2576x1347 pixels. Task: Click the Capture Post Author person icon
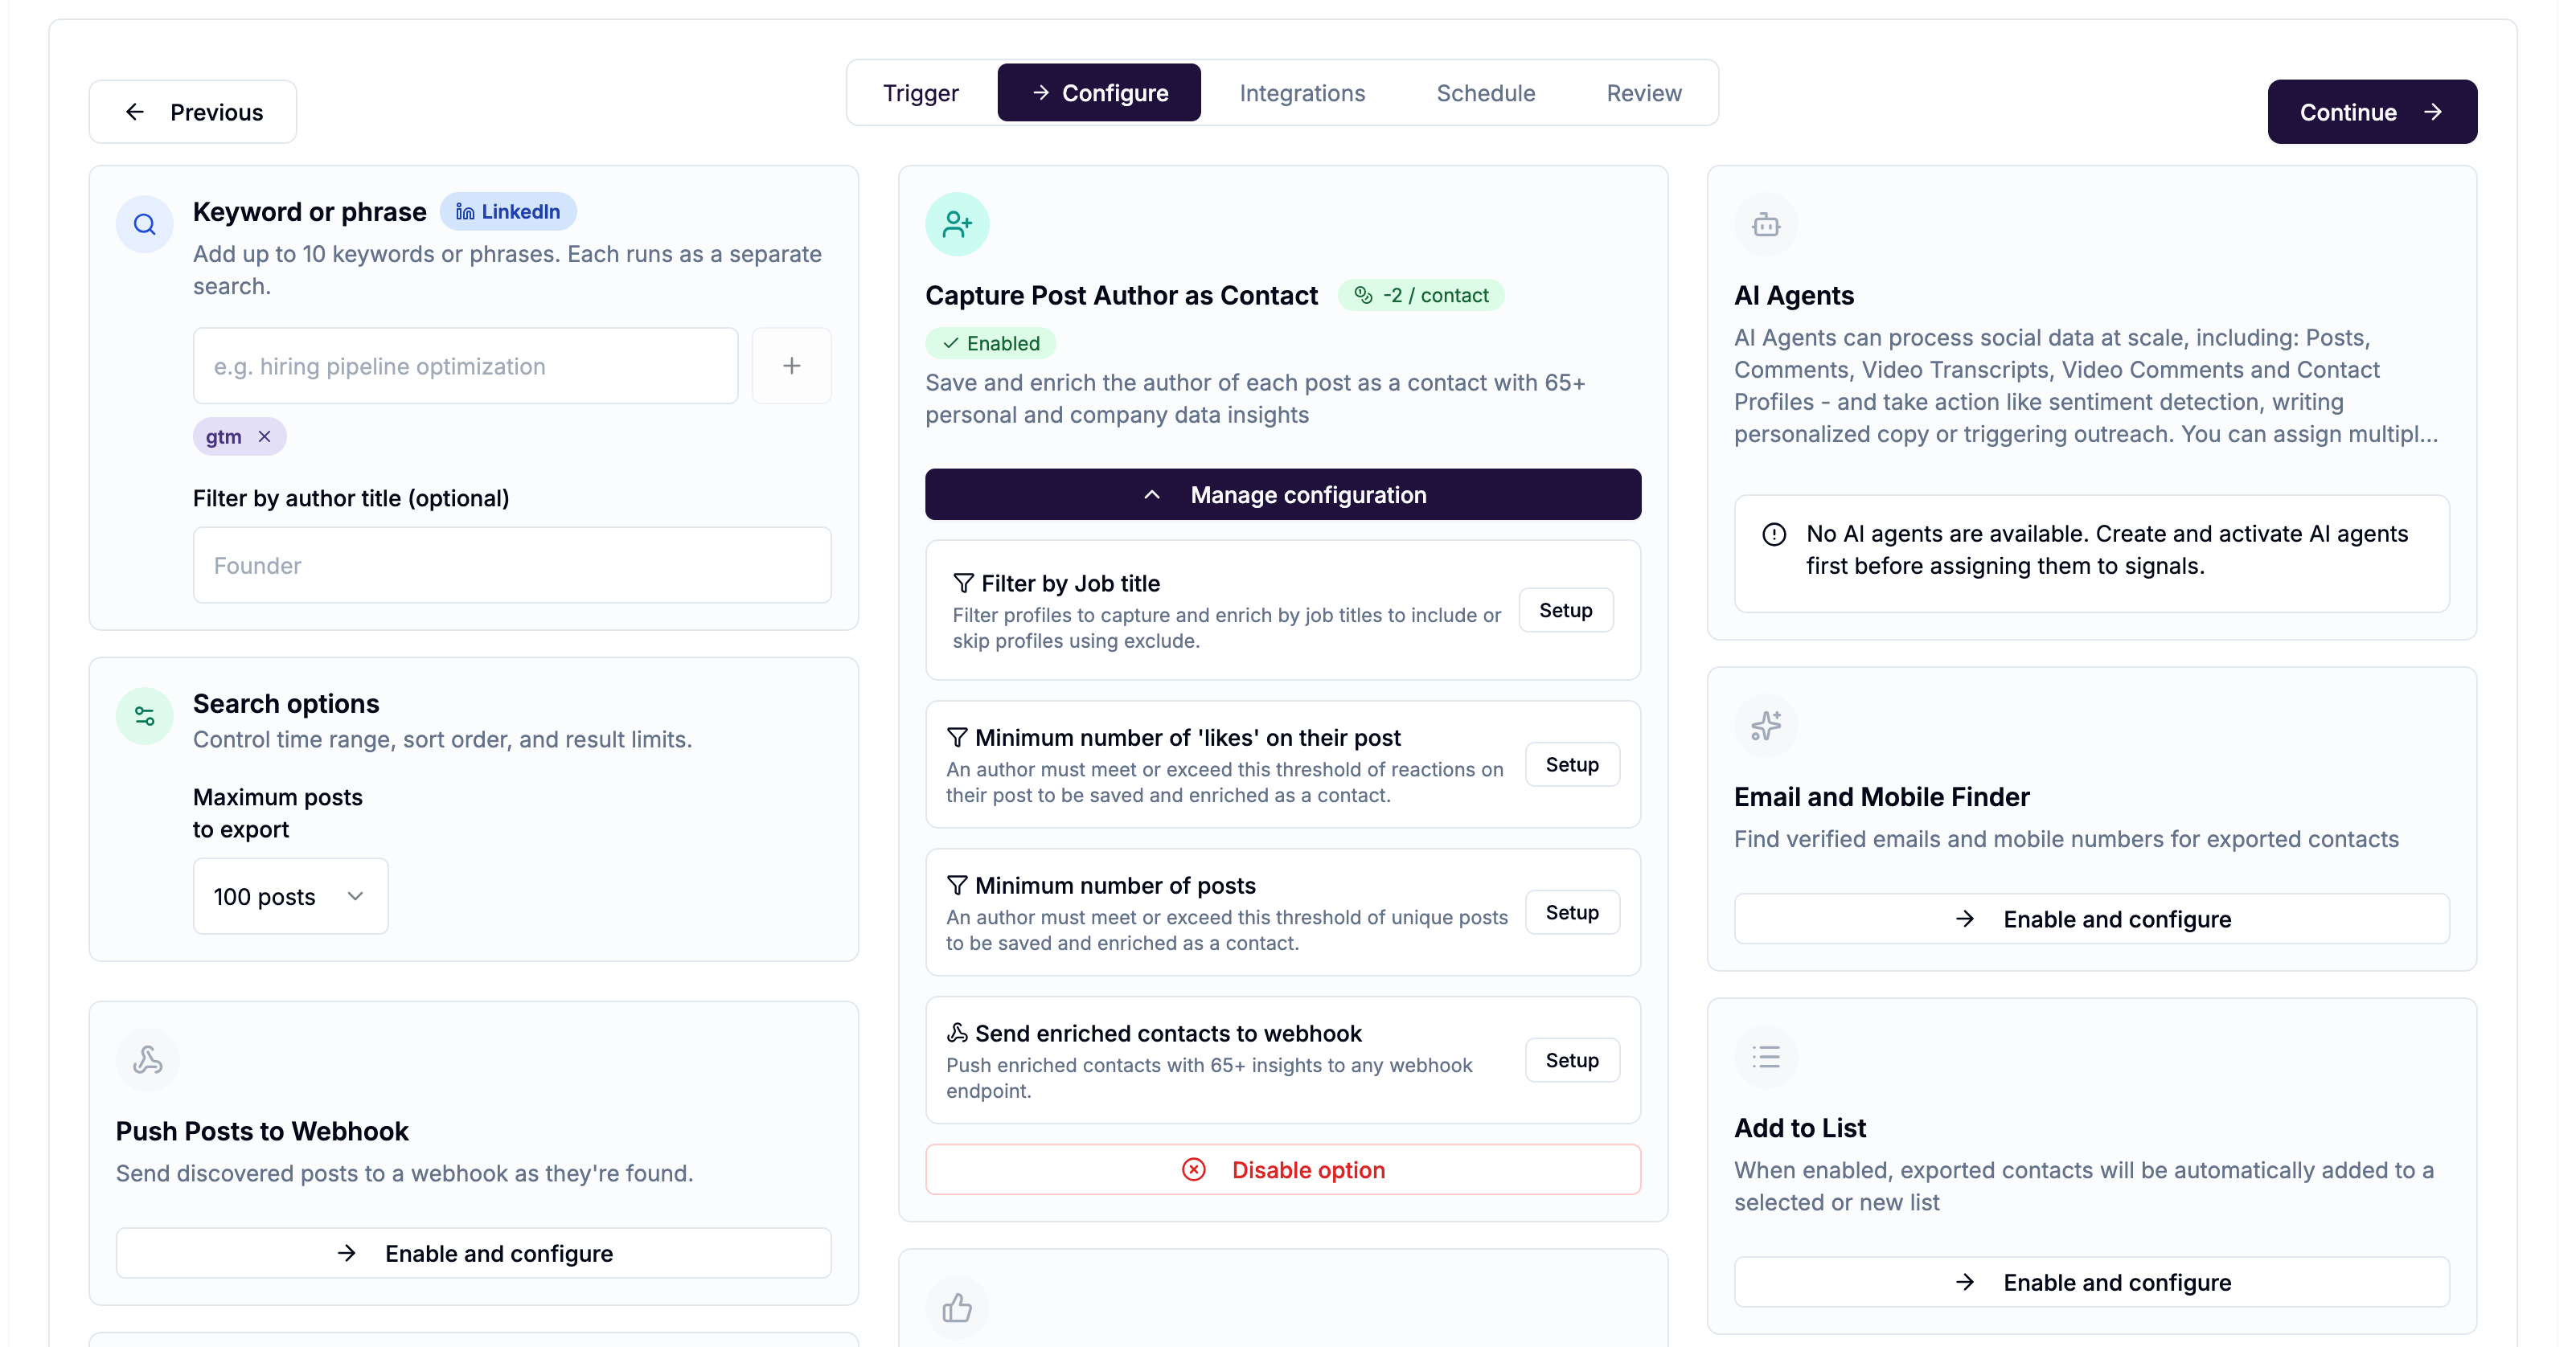coord(957,224)
